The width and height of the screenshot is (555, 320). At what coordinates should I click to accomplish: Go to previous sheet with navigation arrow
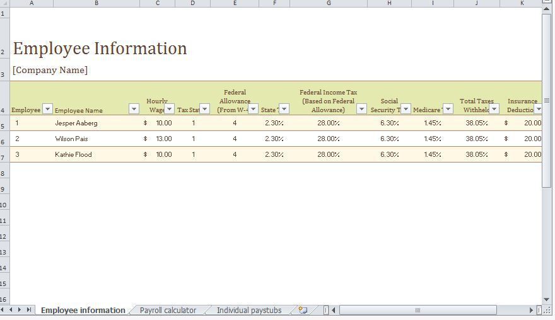point(11,310)
